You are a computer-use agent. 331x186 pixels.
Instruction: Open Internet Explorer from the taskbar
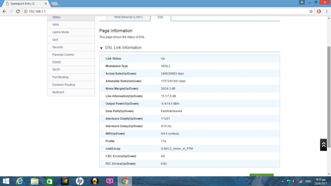pos(20,181)
